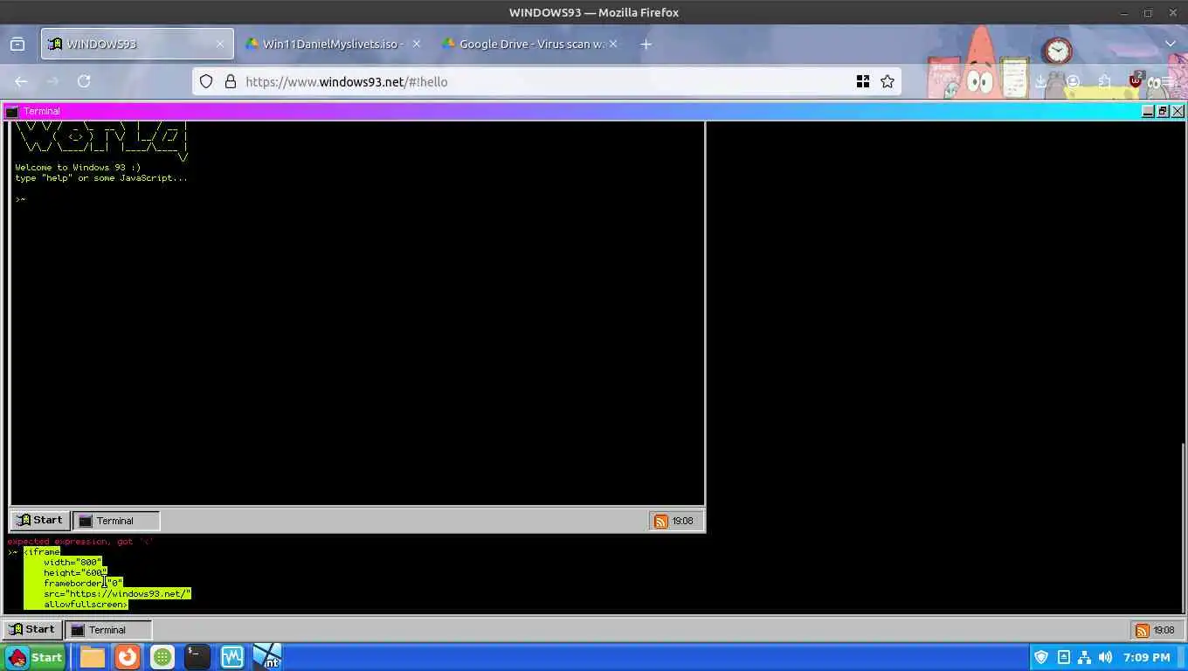Switch to the Win11DanielMyslivets.iso tab
1188x671 pixels.
332,44
